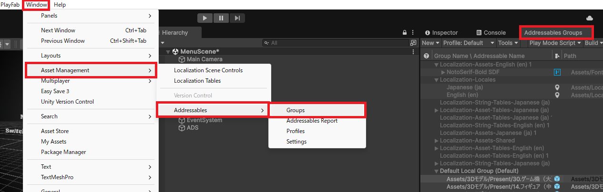Screen dimensions: 603x192
Task: Click the Pause button in the toolbar
Action: (x=221, y=18)
